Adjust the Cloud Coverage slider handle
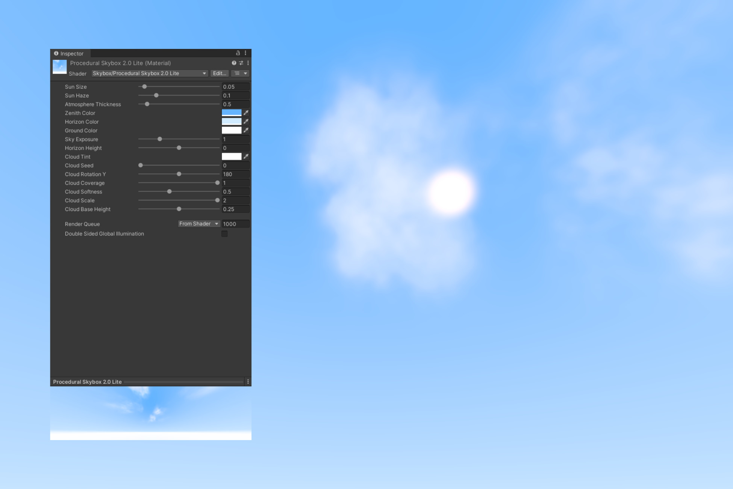Screen dimensions: 733x489 pyautogui.click(x=217, y=182)
